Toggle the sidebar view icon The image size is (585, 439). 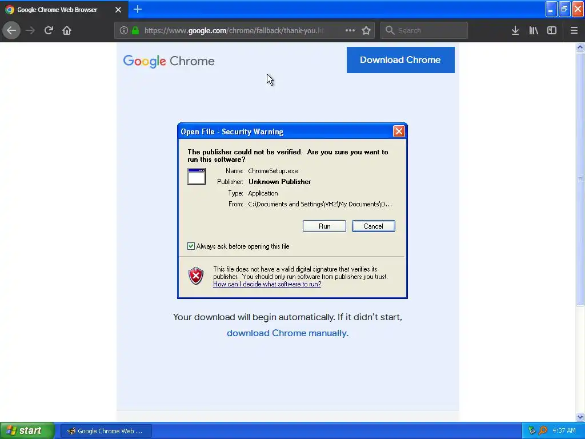(552, 30)
